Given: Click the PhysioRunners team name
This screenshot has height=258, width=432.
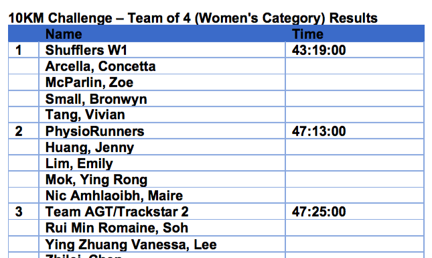Looking at the screenshot, I should [x=94, y=131].
